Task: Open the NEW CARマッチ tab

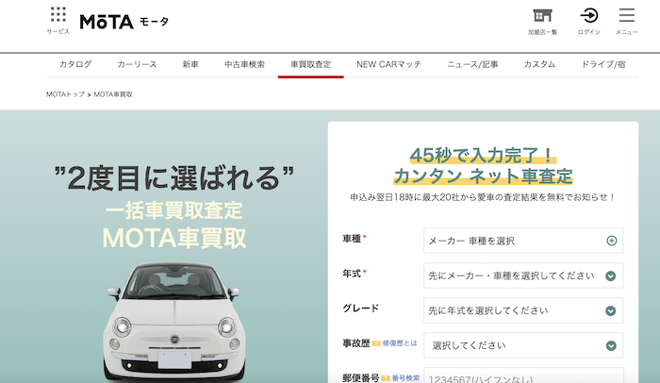Action: point(388,64)
